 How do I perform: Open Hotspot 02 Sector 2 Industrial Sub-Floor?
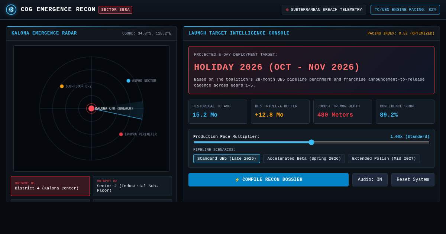tap(132, 186)
